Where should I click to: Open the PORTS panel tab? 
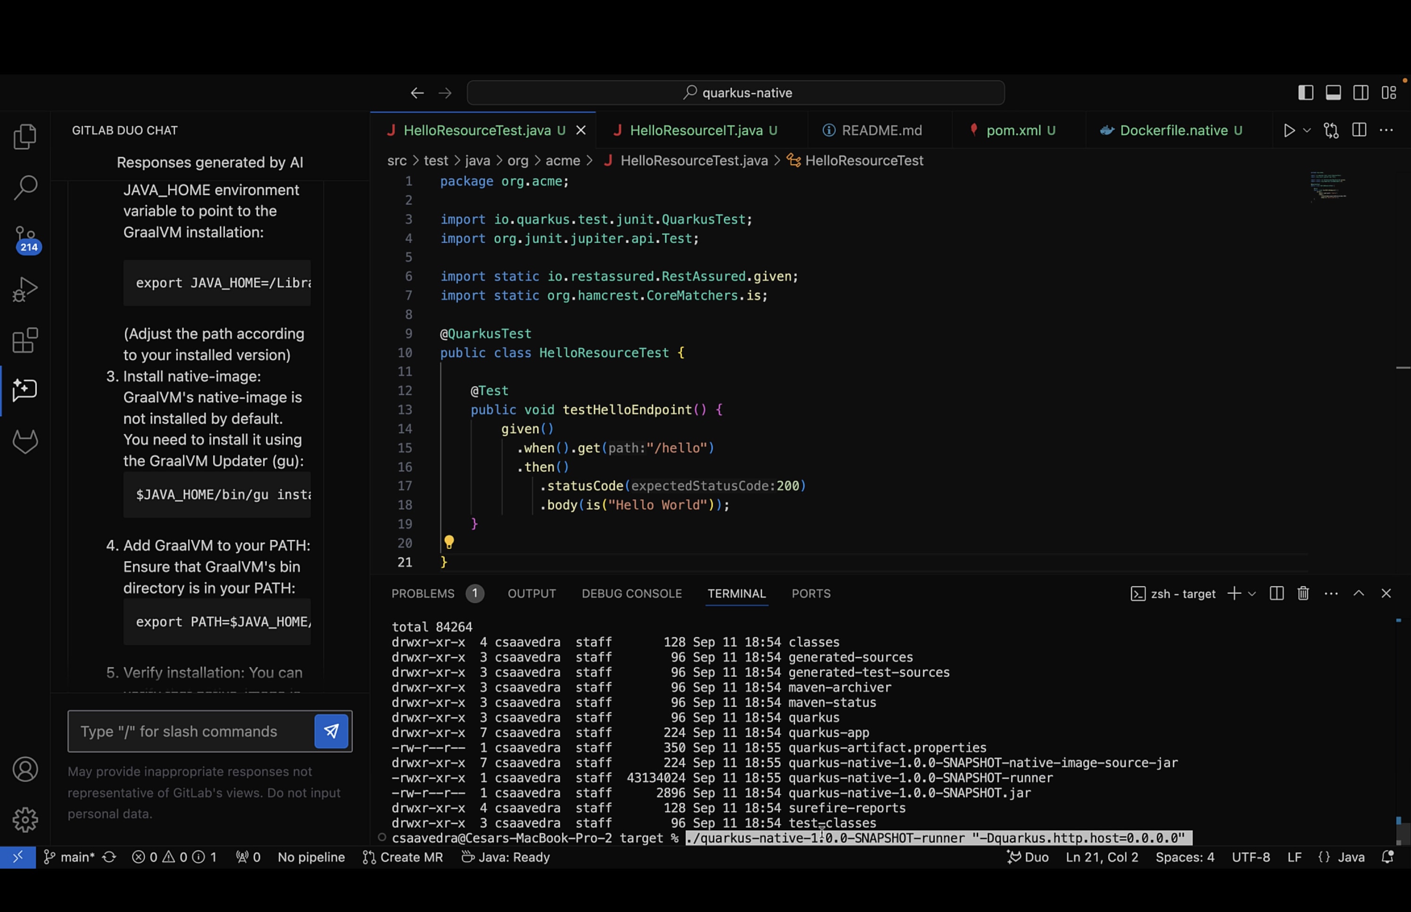tap(811, 593)
